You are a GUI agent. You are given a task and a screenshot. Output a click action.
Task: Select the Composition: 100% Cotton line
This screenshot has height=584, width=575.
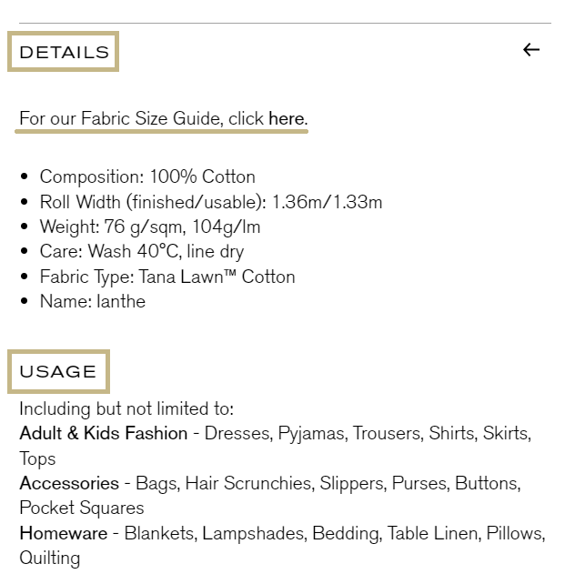(x=147, y=176)
